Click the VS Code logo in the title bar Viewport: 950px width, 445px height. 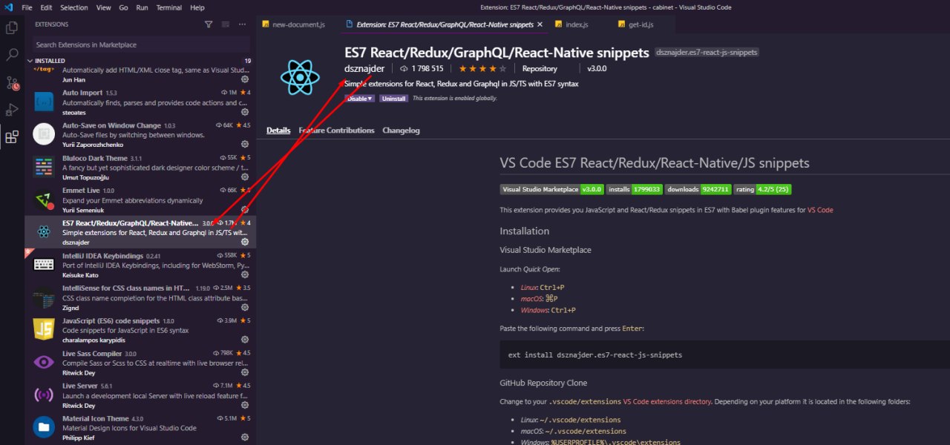pyautogui.click(x=8, y=7)
